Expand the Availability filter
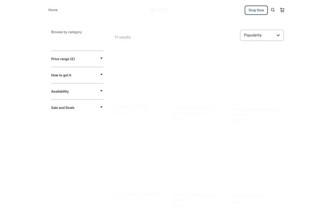 point(77,91)
